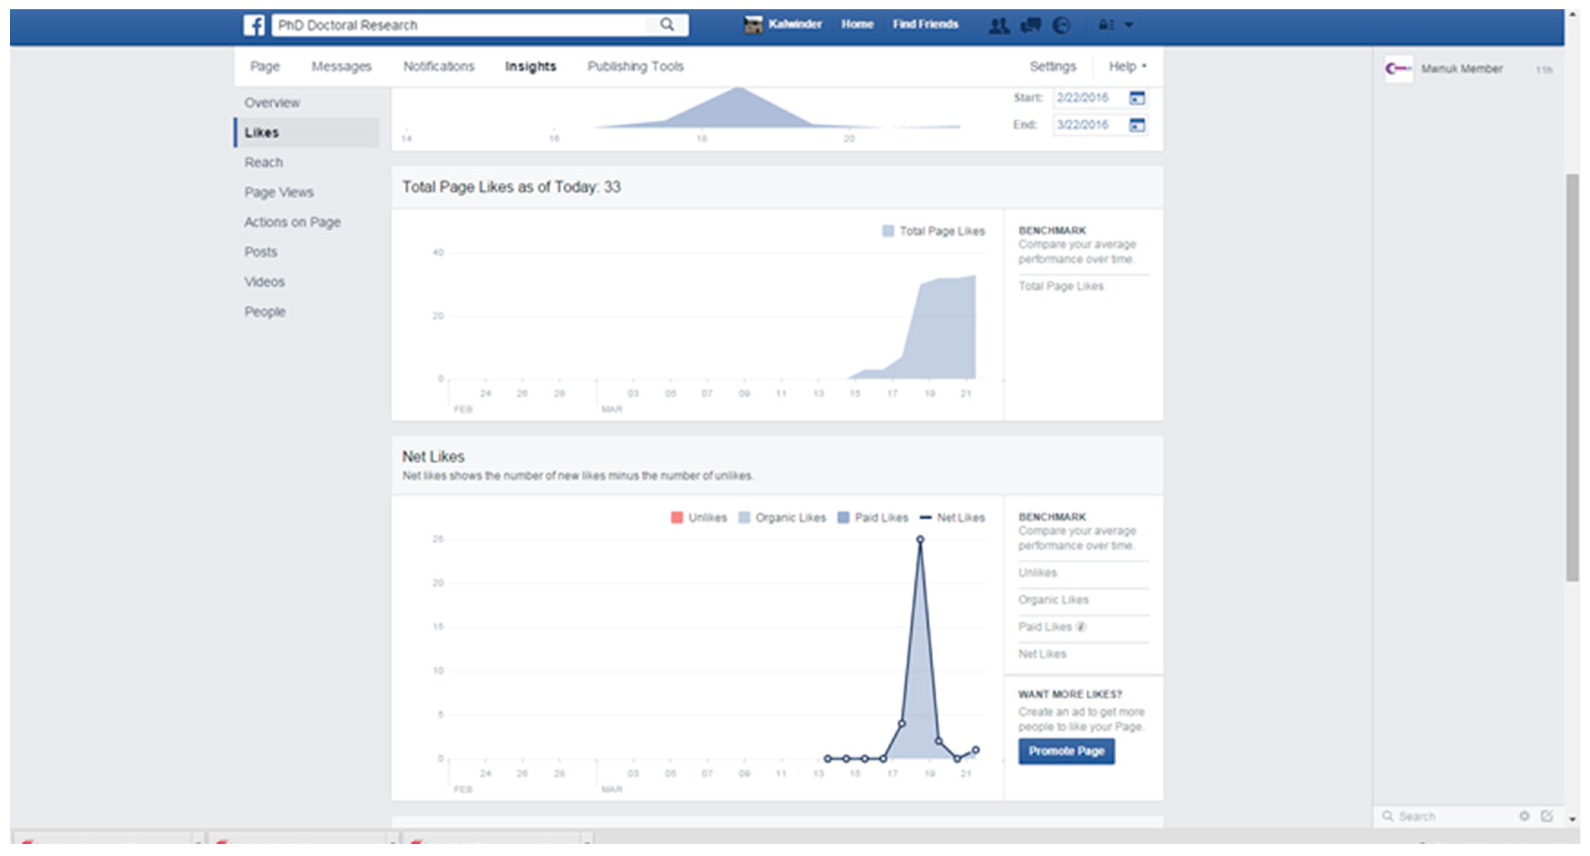Toggle the Organic Likes benchmark option
This screenshot has height=856, width=1590.
(x=1053, y=600)
